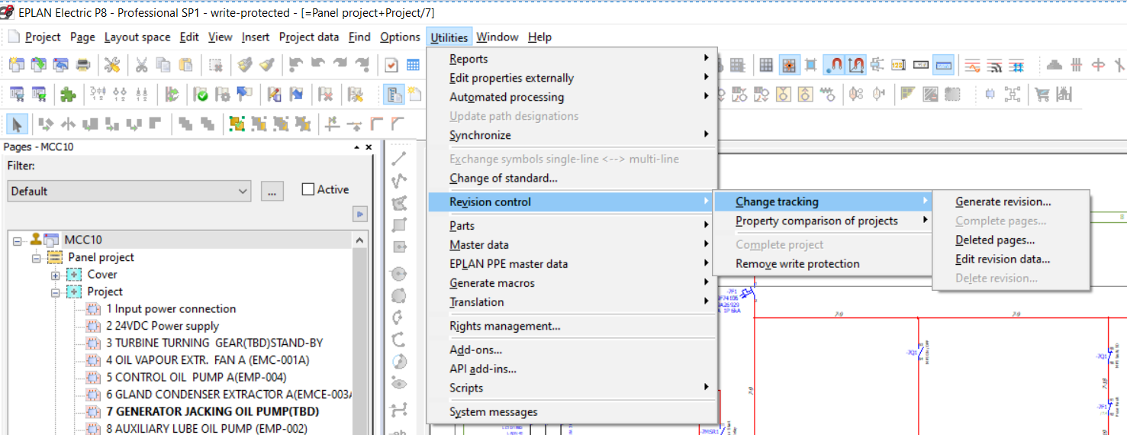
Task: Click the yellow selected group icon
Action: pos(237,124)
